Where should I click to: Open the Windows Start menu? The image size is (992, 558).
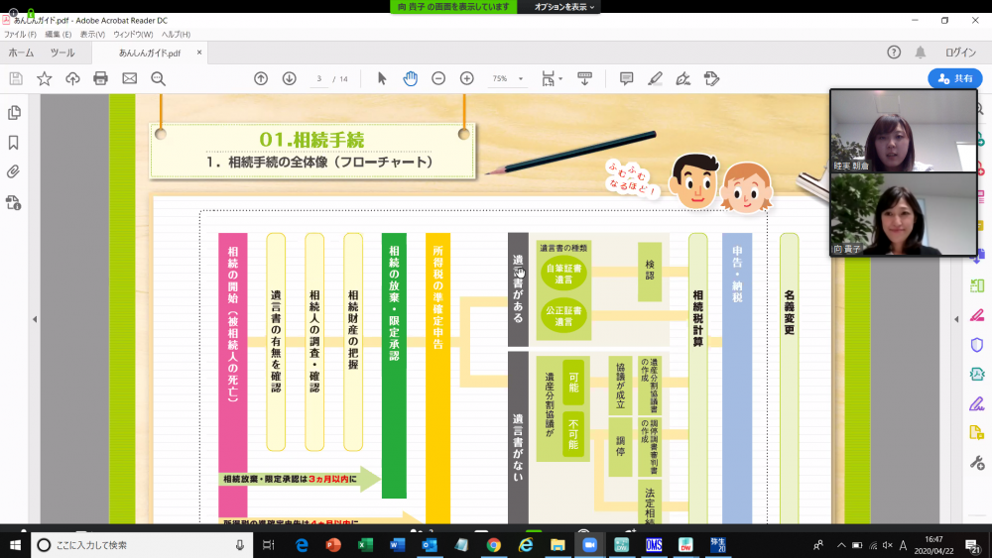(x=15, y=545)
